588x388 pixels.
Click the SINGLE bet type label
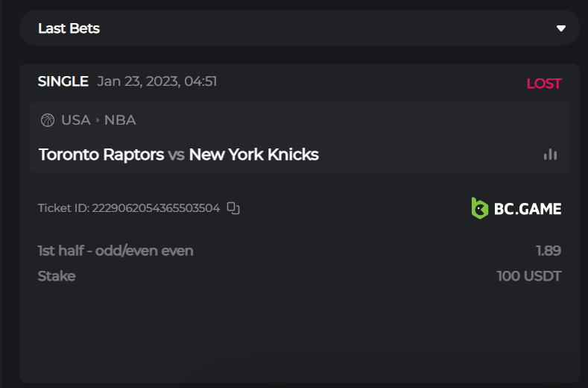[63, 81]
